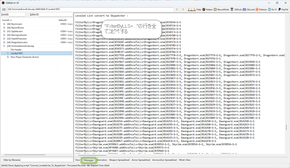Navigate forward with the right arrow
This screenshot has width=290, height=168.
184,9
